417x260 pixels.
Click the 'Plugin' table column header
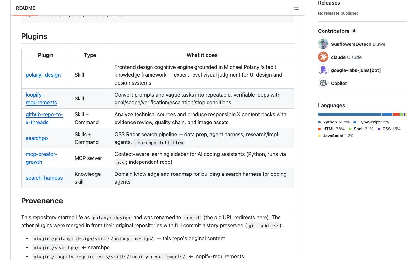[46, 55]
